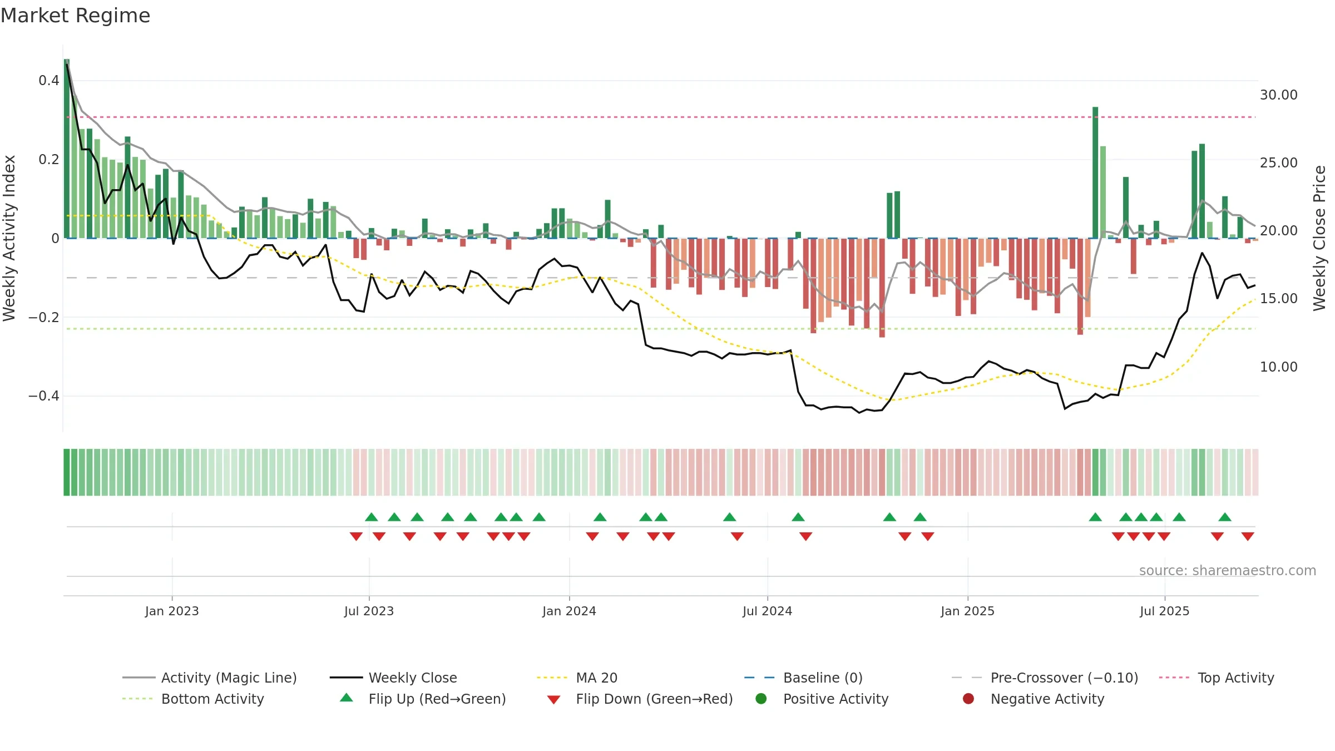Click the Jul 2023 x-axis label
The image size is (1335, 751).
[369, 611]
